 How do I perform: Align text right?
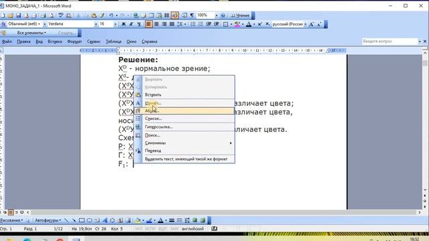(164, 24)
